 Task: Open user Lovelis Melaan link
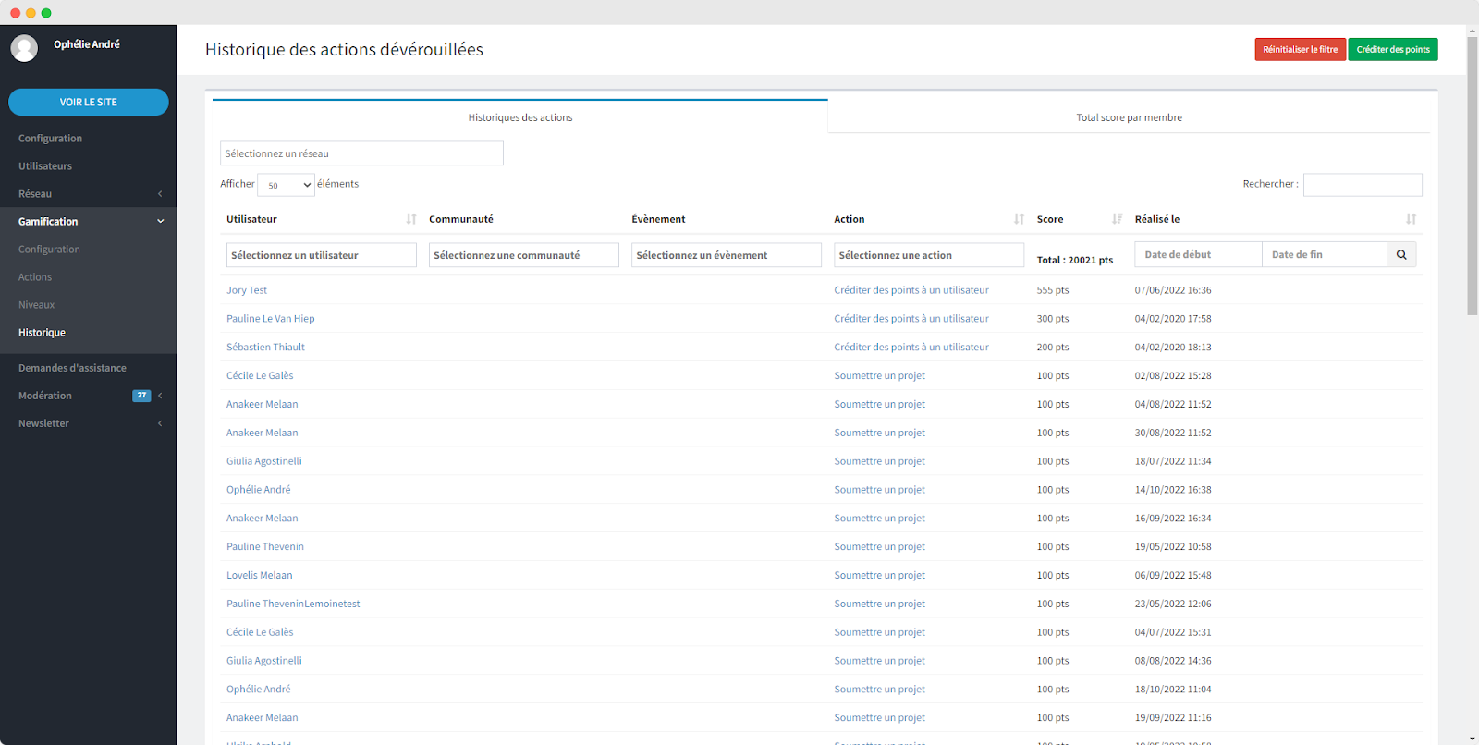click(259, 575)
